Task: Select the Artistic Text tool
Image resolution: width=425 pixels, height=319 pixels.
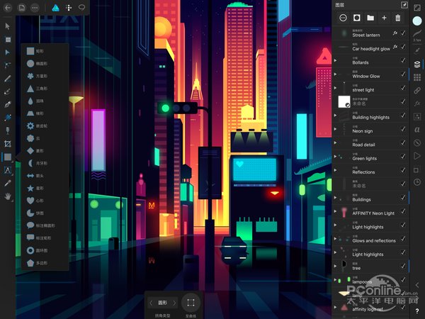Action: tap(8, 170)
